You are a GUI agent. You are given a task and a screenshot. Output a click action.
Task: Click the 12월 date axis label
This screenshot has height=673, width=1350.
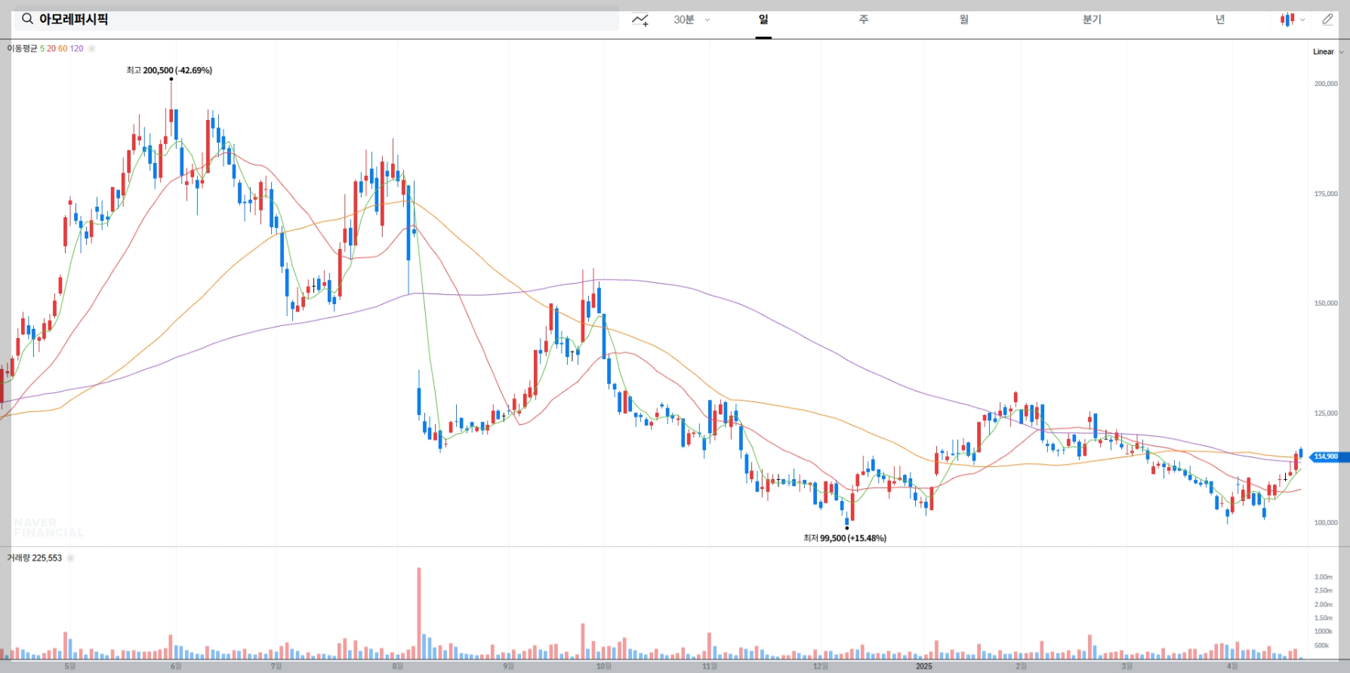pyautogui.click(x=821, y=666)
